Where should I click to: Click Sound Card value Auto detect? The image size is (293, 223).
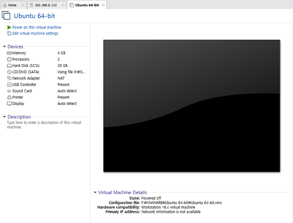[67, 91]
